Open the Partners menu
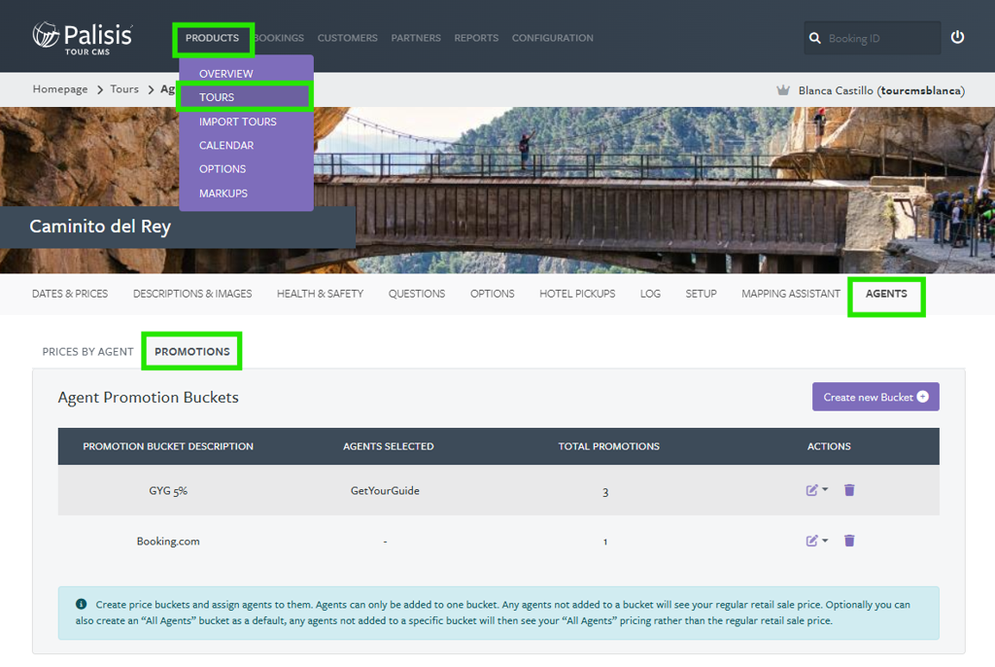Viewport: 995px width, 667px height. click(416, 38)
